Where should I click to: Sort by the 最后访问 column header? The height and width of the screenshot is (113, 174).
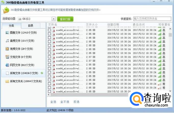(x=139, y=25)
